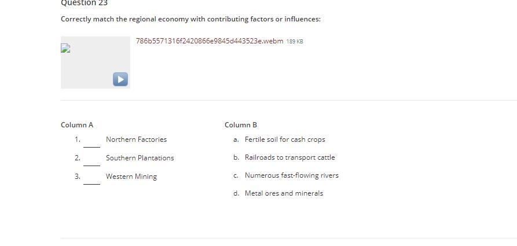
Task: Click the broken image icon in the video thumbnail
Action: 65,49
